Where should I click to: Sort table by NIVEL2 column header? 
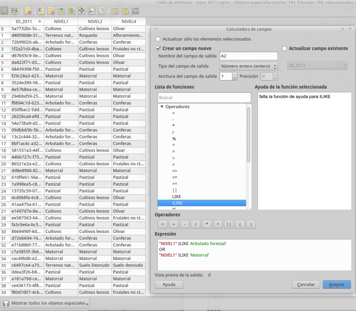point(95,22)
